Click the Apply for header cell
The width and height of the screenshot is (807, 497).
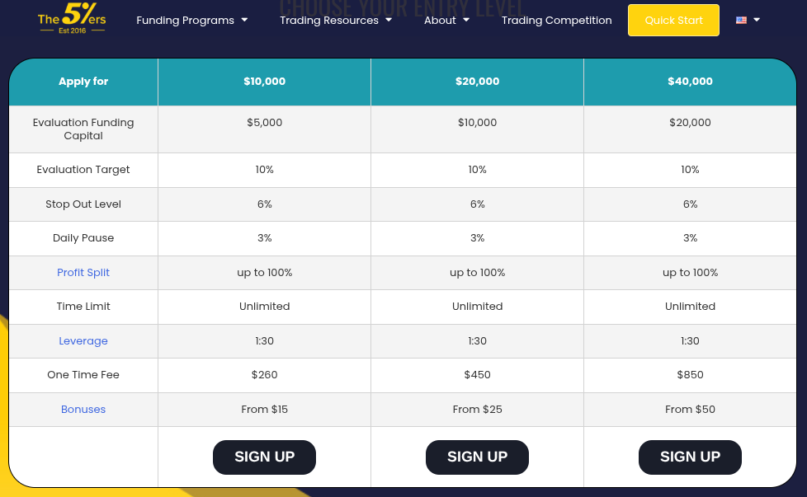coord(83,82)
